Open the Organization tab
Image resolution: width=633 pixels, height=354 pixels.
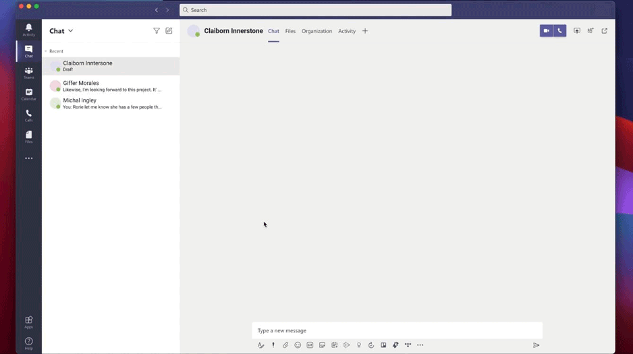317,31
